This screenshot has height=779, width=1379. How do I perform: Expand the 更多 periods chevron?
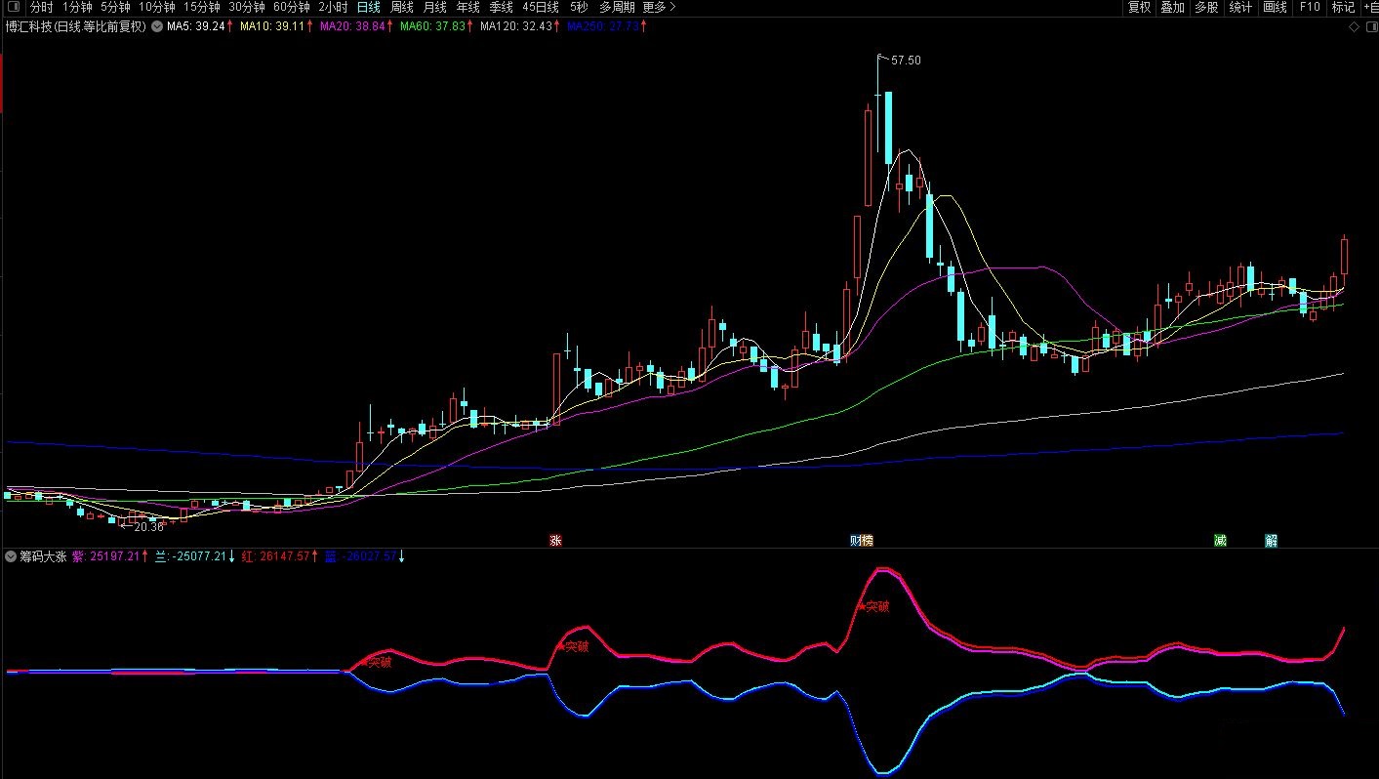tap(672, 8)
